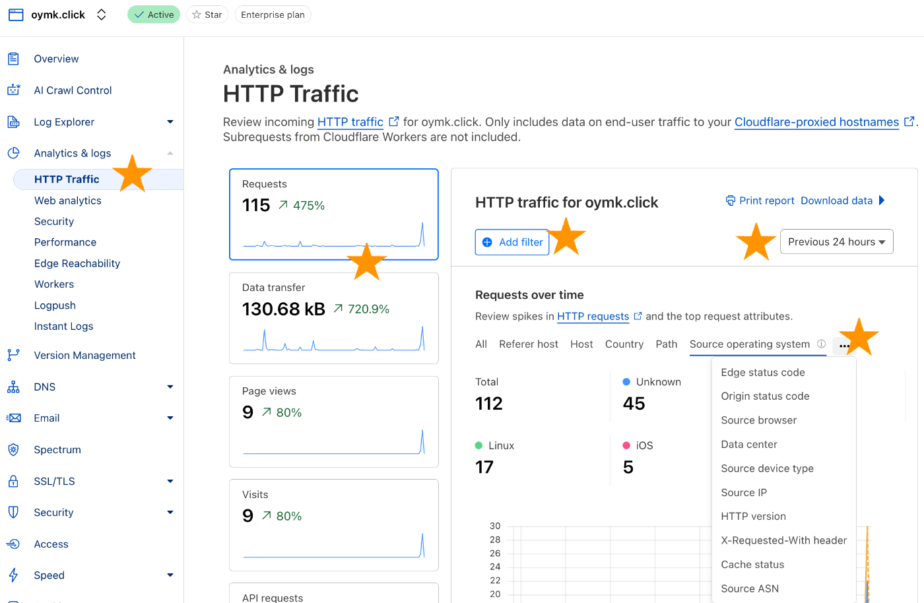This screenshot has height=603, width=924.
Task: Expand the DNS sidebar section
Action: coord(170,387)
